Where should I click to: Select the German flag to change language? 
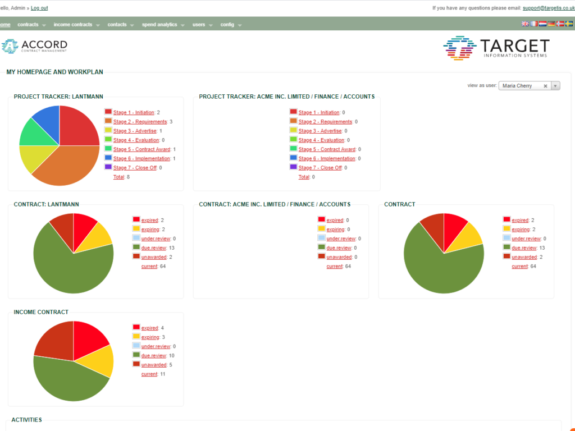tap(551, 24)
